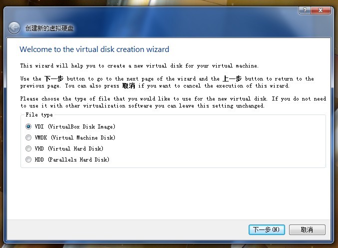Click the bold 上一步 word in the instructions

click(232, 78)
